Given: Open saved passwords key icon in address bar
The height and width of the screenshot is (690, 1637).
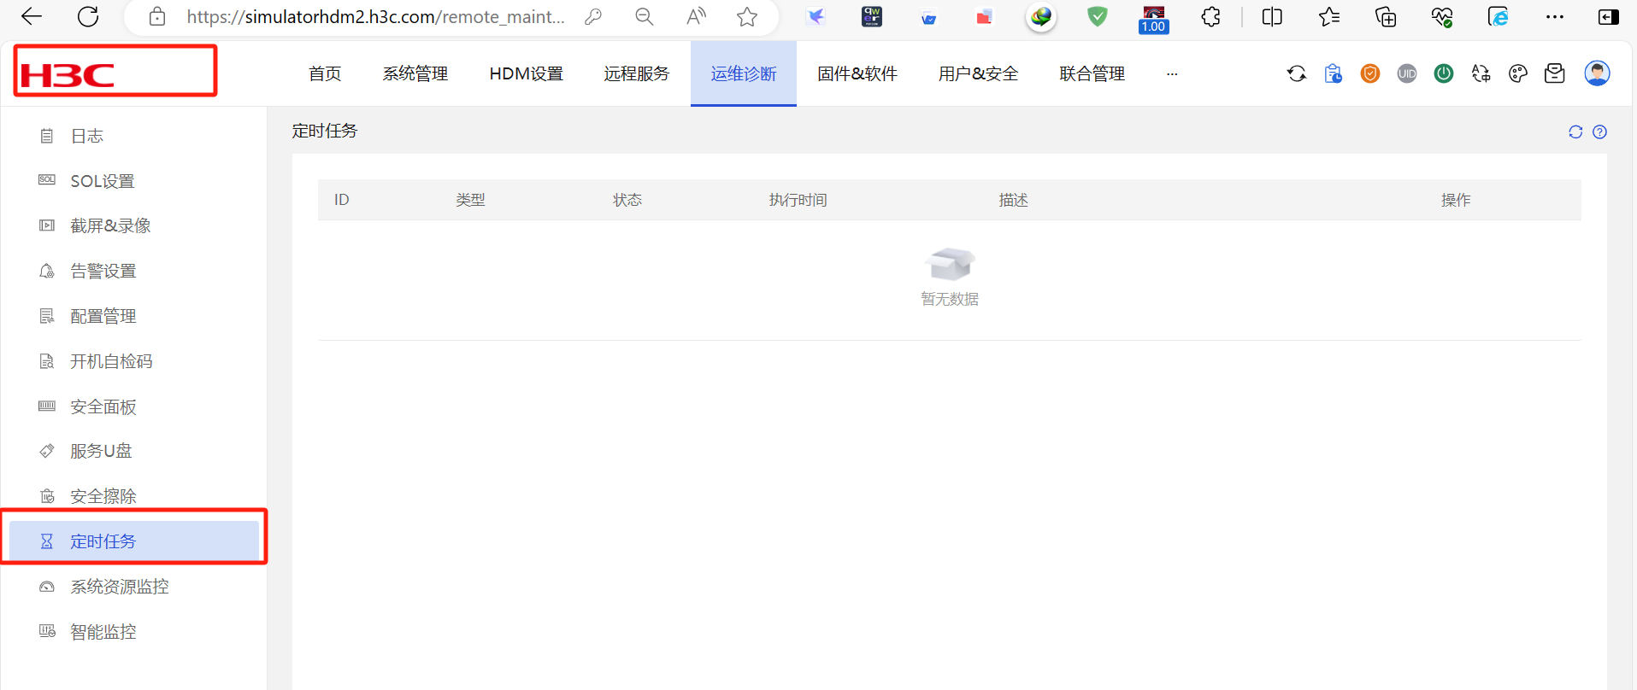Looking at the screenshot, I should (593, 17).
